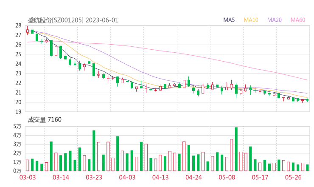Click the chart title 盛航股份[SZ001205] 2023-06-01

point(73,20)
